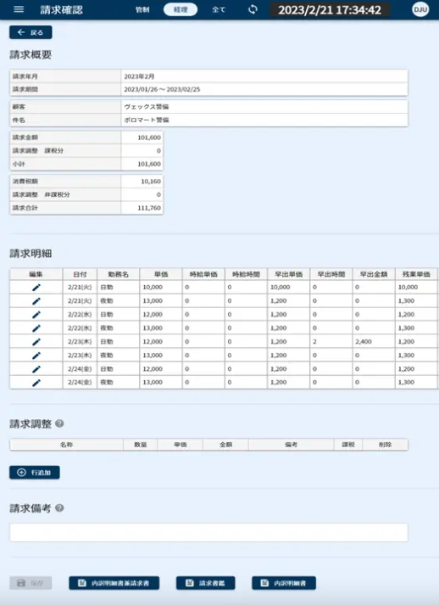Click the 時給単価 column header

[x=203, y=274]
